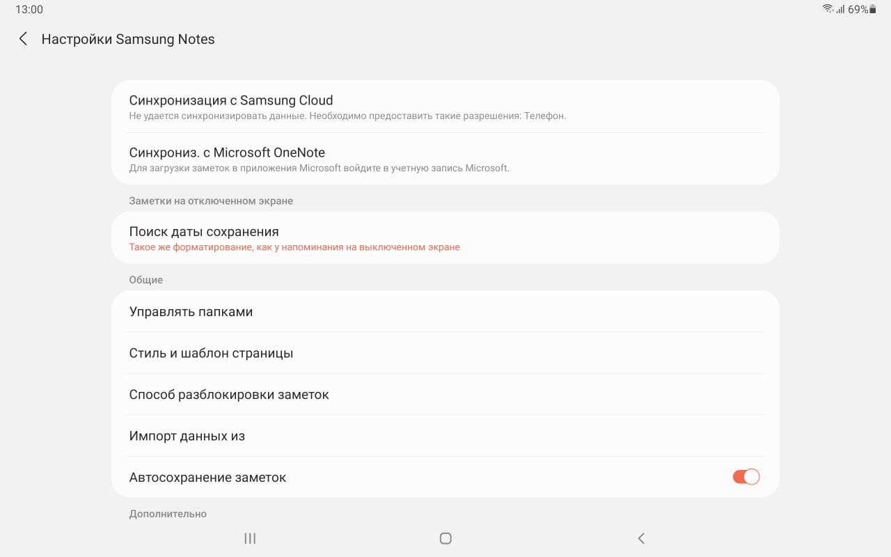
Task: Tap the clock showing 13:00
Action: coord(29,10)
